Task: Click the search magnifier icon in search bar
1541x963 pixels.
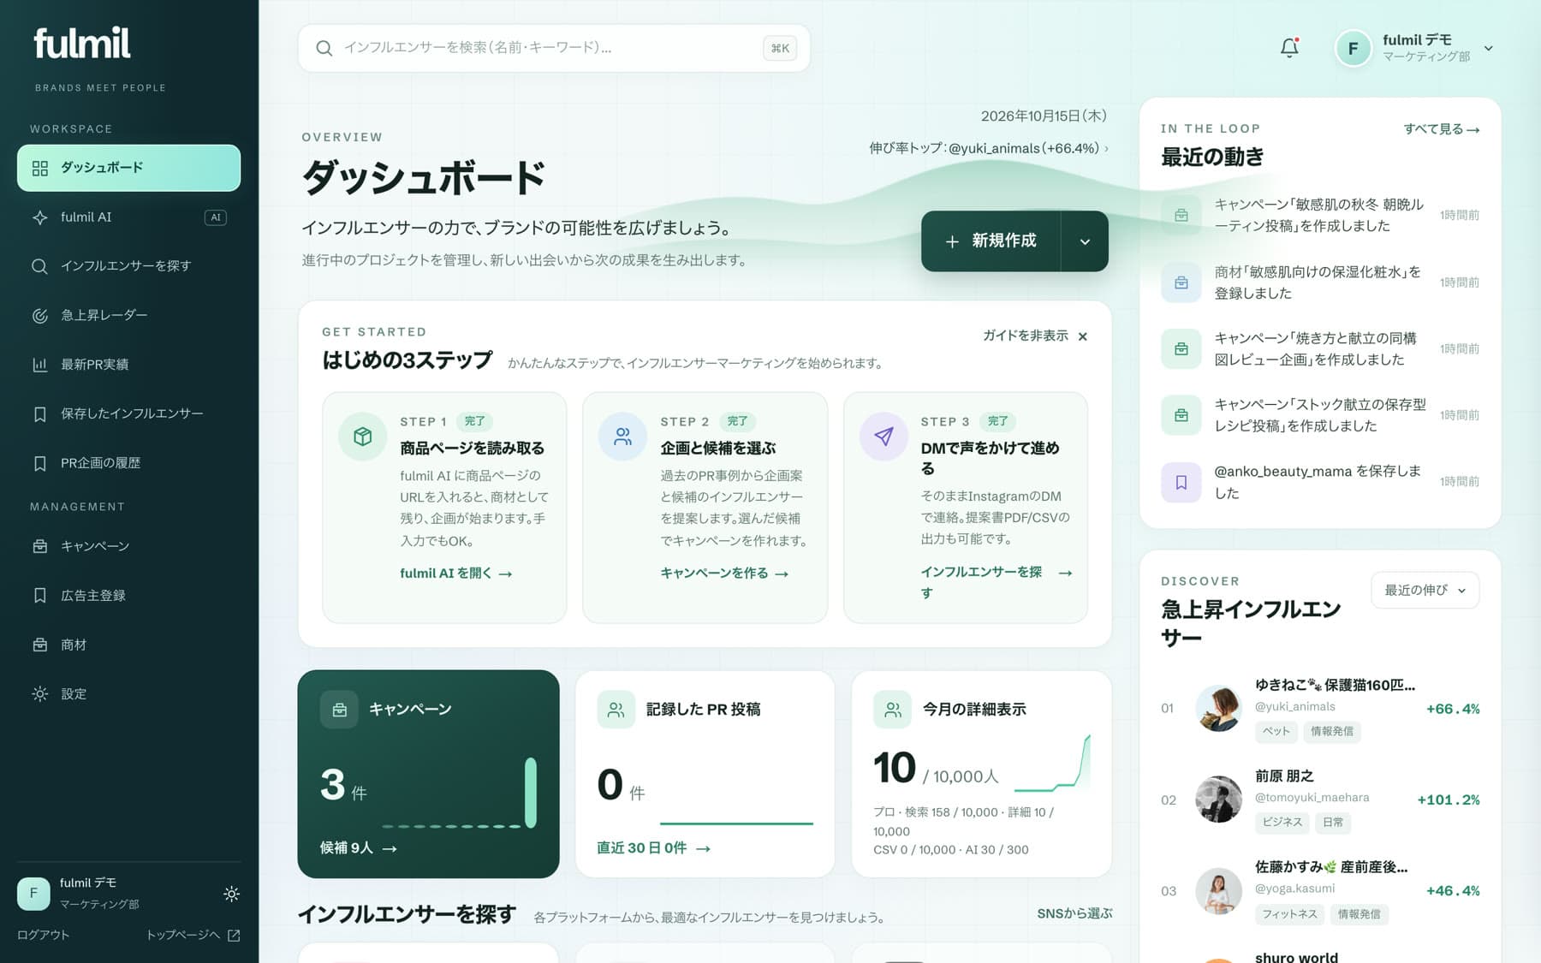Action: [x=324, y=48]
